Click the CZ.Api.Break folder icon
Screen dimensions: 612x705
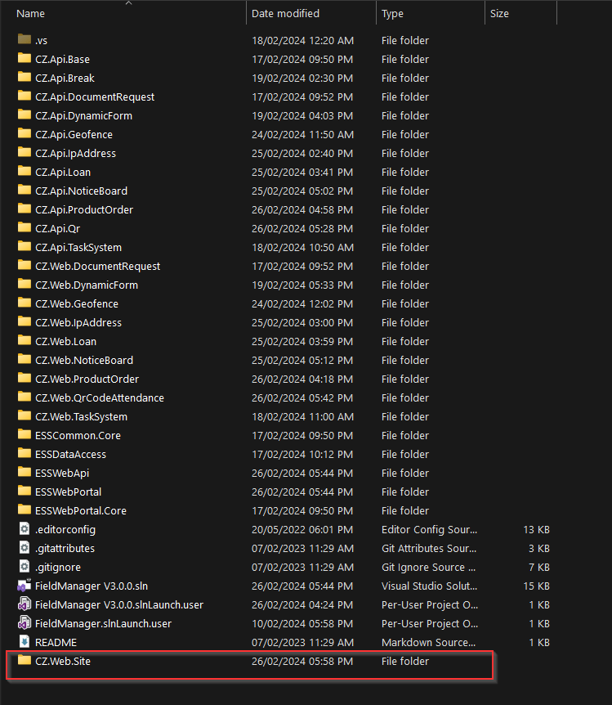(25, 78)
